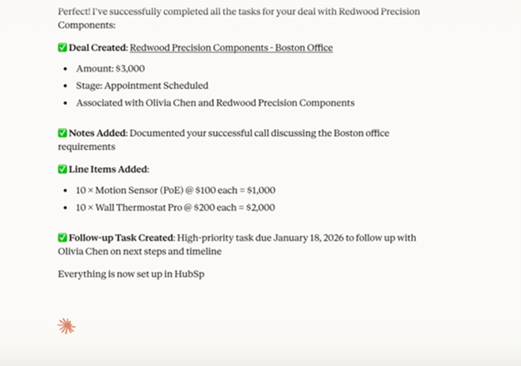Viewport: 521px width, 366px height.
Task: Click the orange Claude starburst icon
Action: coord(67,326)
